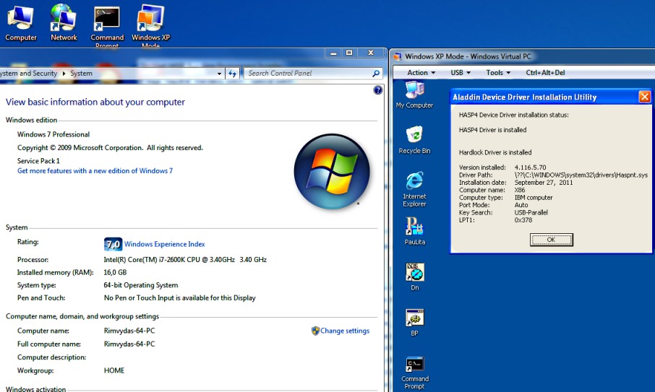Click the Computer type value 'IBM computer'
655x392 pixels.
pos(534,197)
